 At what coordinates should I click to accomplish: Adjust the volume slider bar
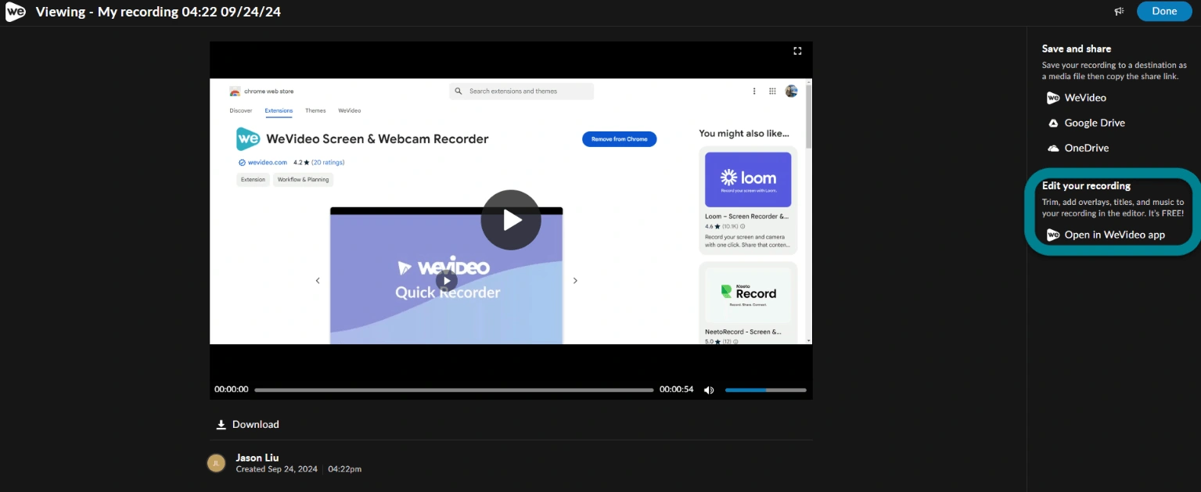coord(765,390)
